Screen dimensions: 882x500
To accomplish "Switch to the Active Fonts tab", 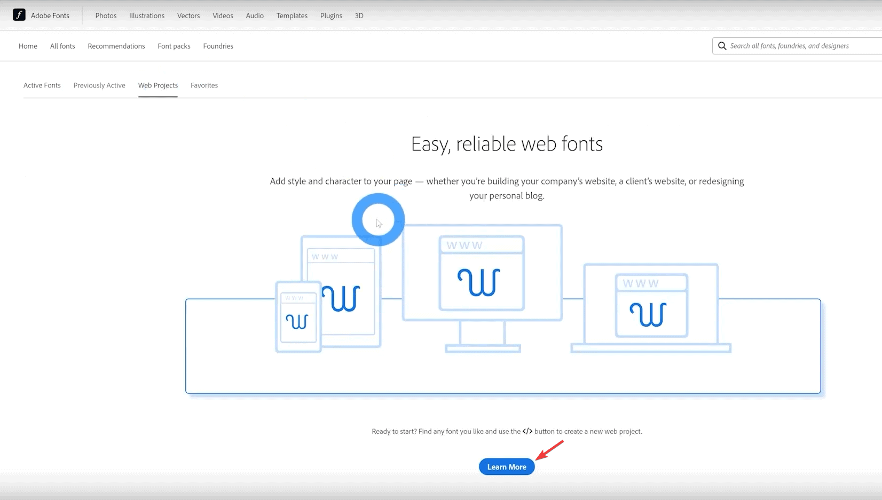I will point(42,85).
